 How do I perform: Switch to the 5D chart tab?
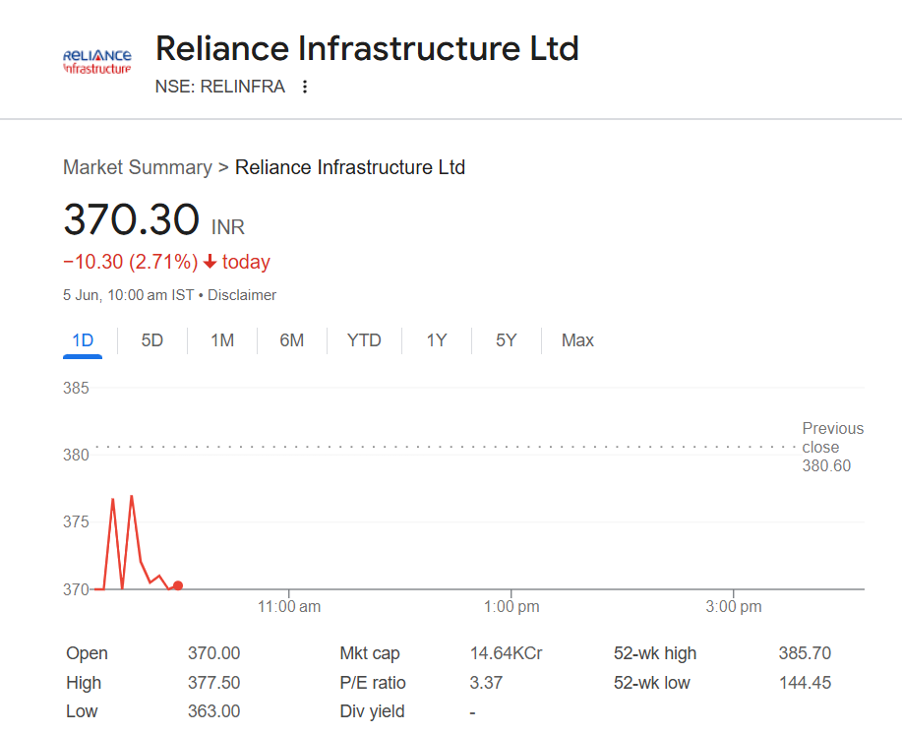[152, 340]
